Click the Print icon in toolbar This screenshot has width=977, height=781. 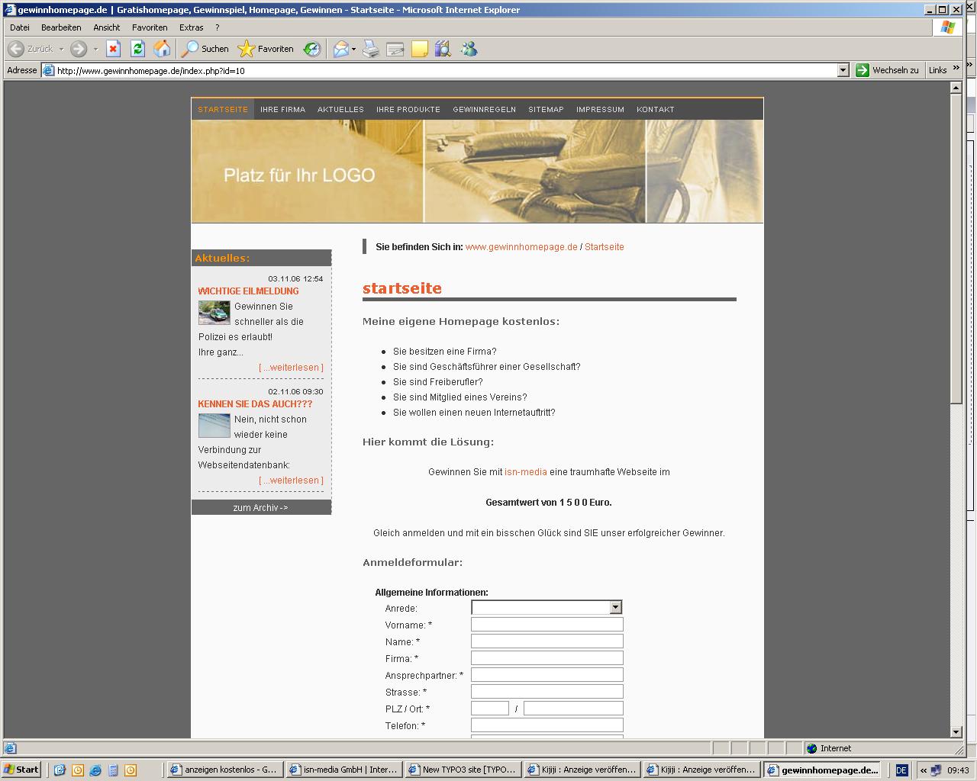pos(371,49)
